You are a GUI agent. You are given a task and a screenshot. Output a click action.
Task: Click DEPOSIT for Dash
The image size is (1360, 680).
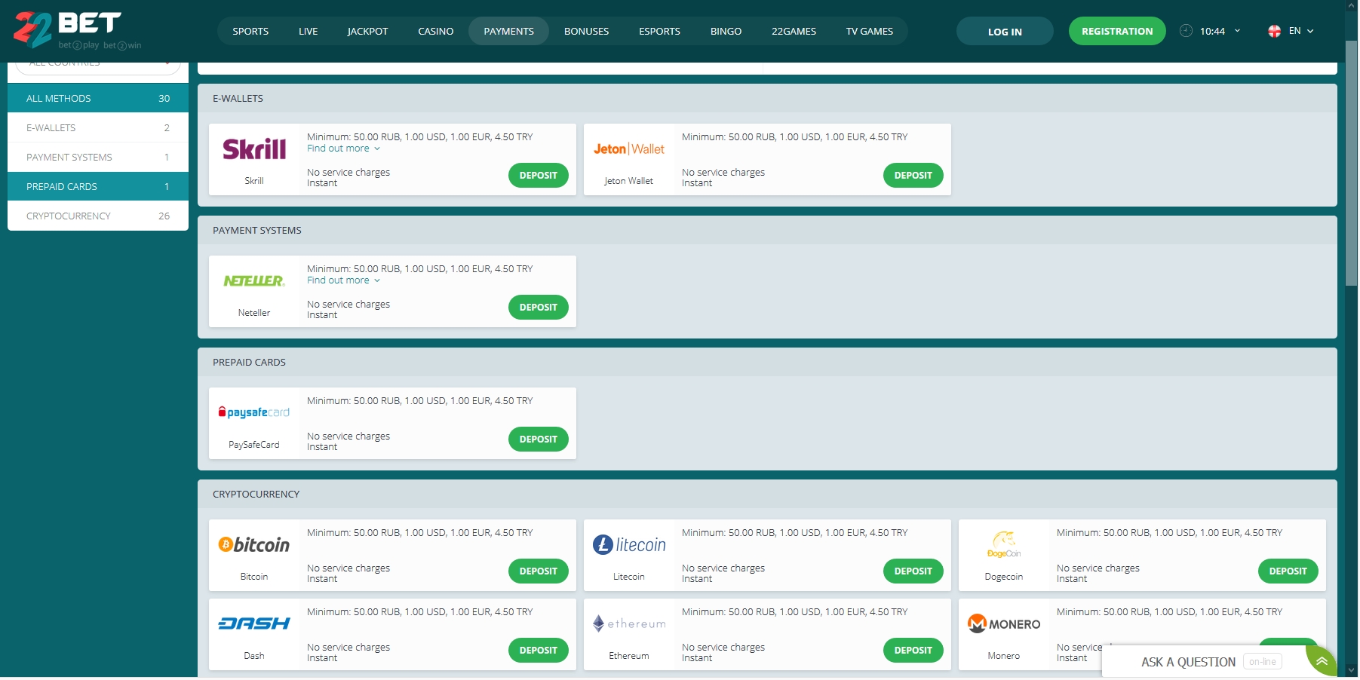coord(539,651)
